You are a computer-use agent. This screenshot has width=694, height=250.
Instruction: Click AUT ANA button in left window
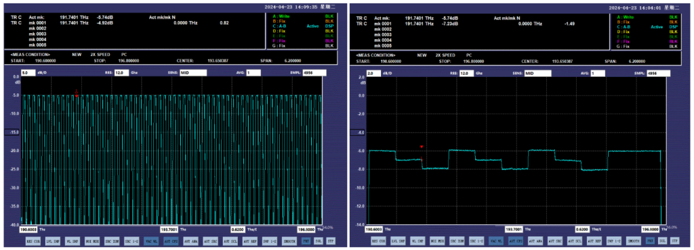point(190,241)
